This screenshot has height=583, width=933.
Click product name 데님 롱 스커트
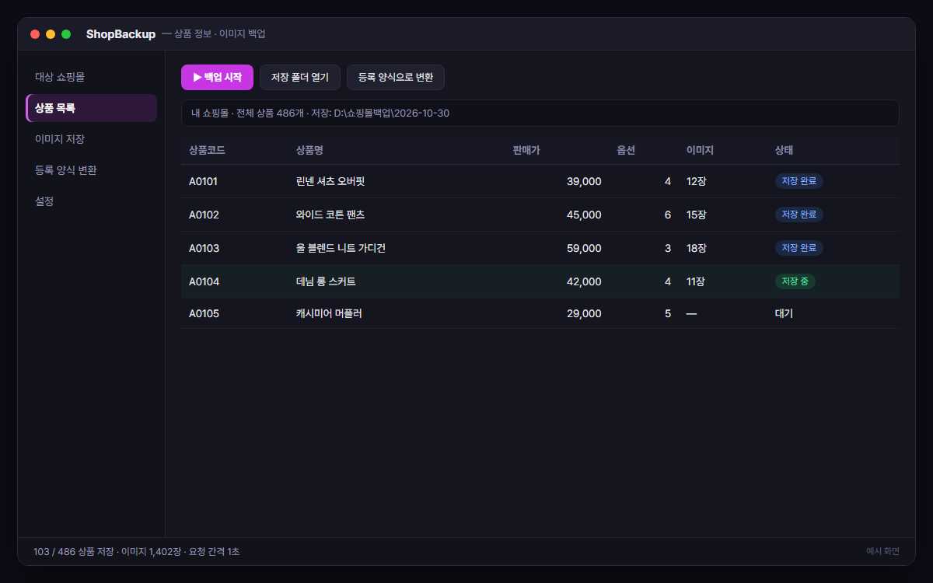pos(326,281)
